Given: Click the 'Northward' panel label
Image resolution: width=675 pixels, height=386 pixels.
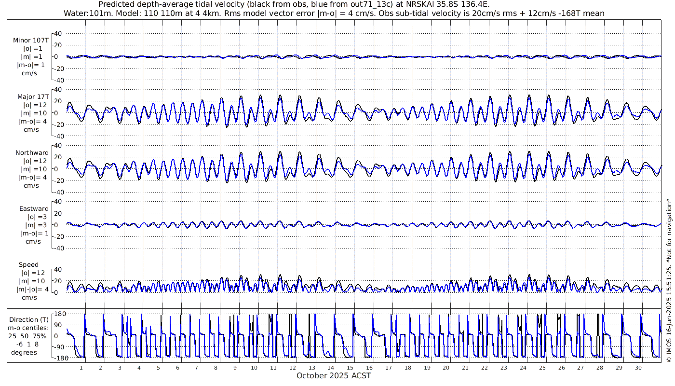Looking at the screenshot, I should [32, 152].
